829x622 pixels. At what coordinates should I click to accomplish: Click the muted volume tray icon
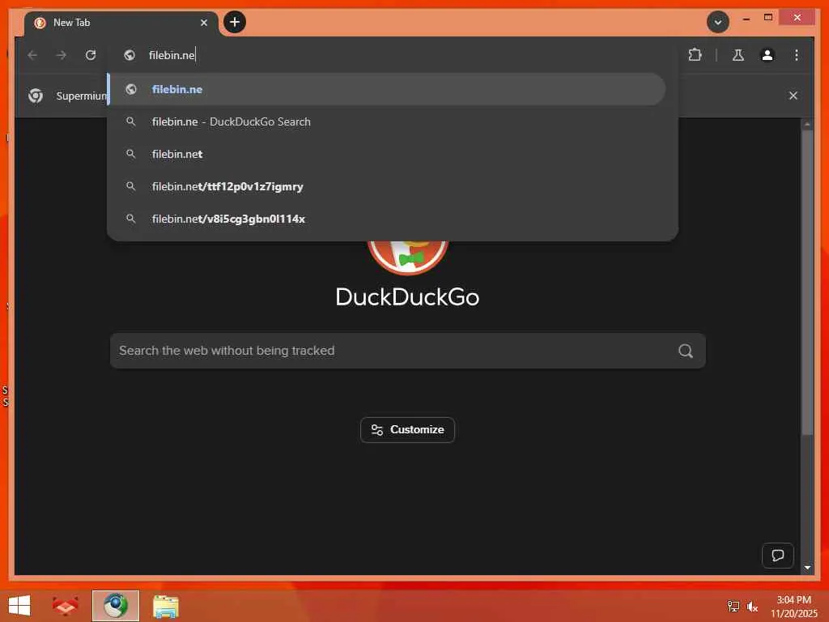coord(752,607)
